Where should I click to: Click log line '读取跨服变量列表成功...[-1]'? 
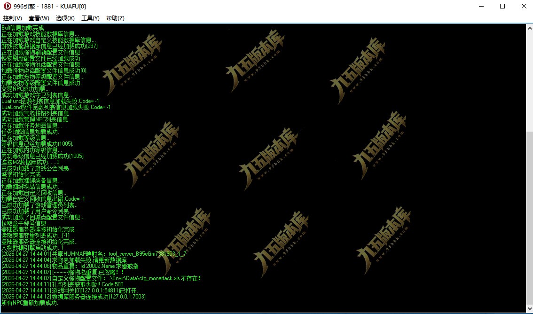(35, 236)
